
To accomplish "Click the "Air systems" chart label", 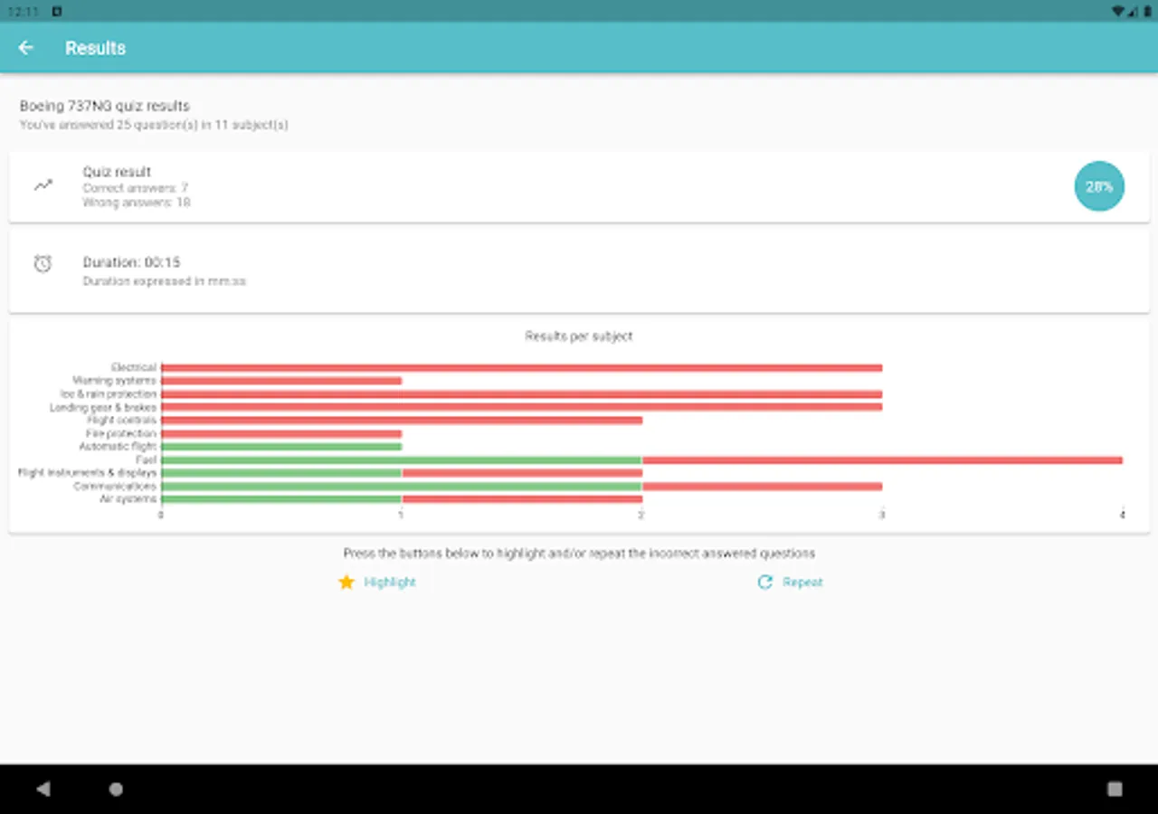I will point(128,499).
